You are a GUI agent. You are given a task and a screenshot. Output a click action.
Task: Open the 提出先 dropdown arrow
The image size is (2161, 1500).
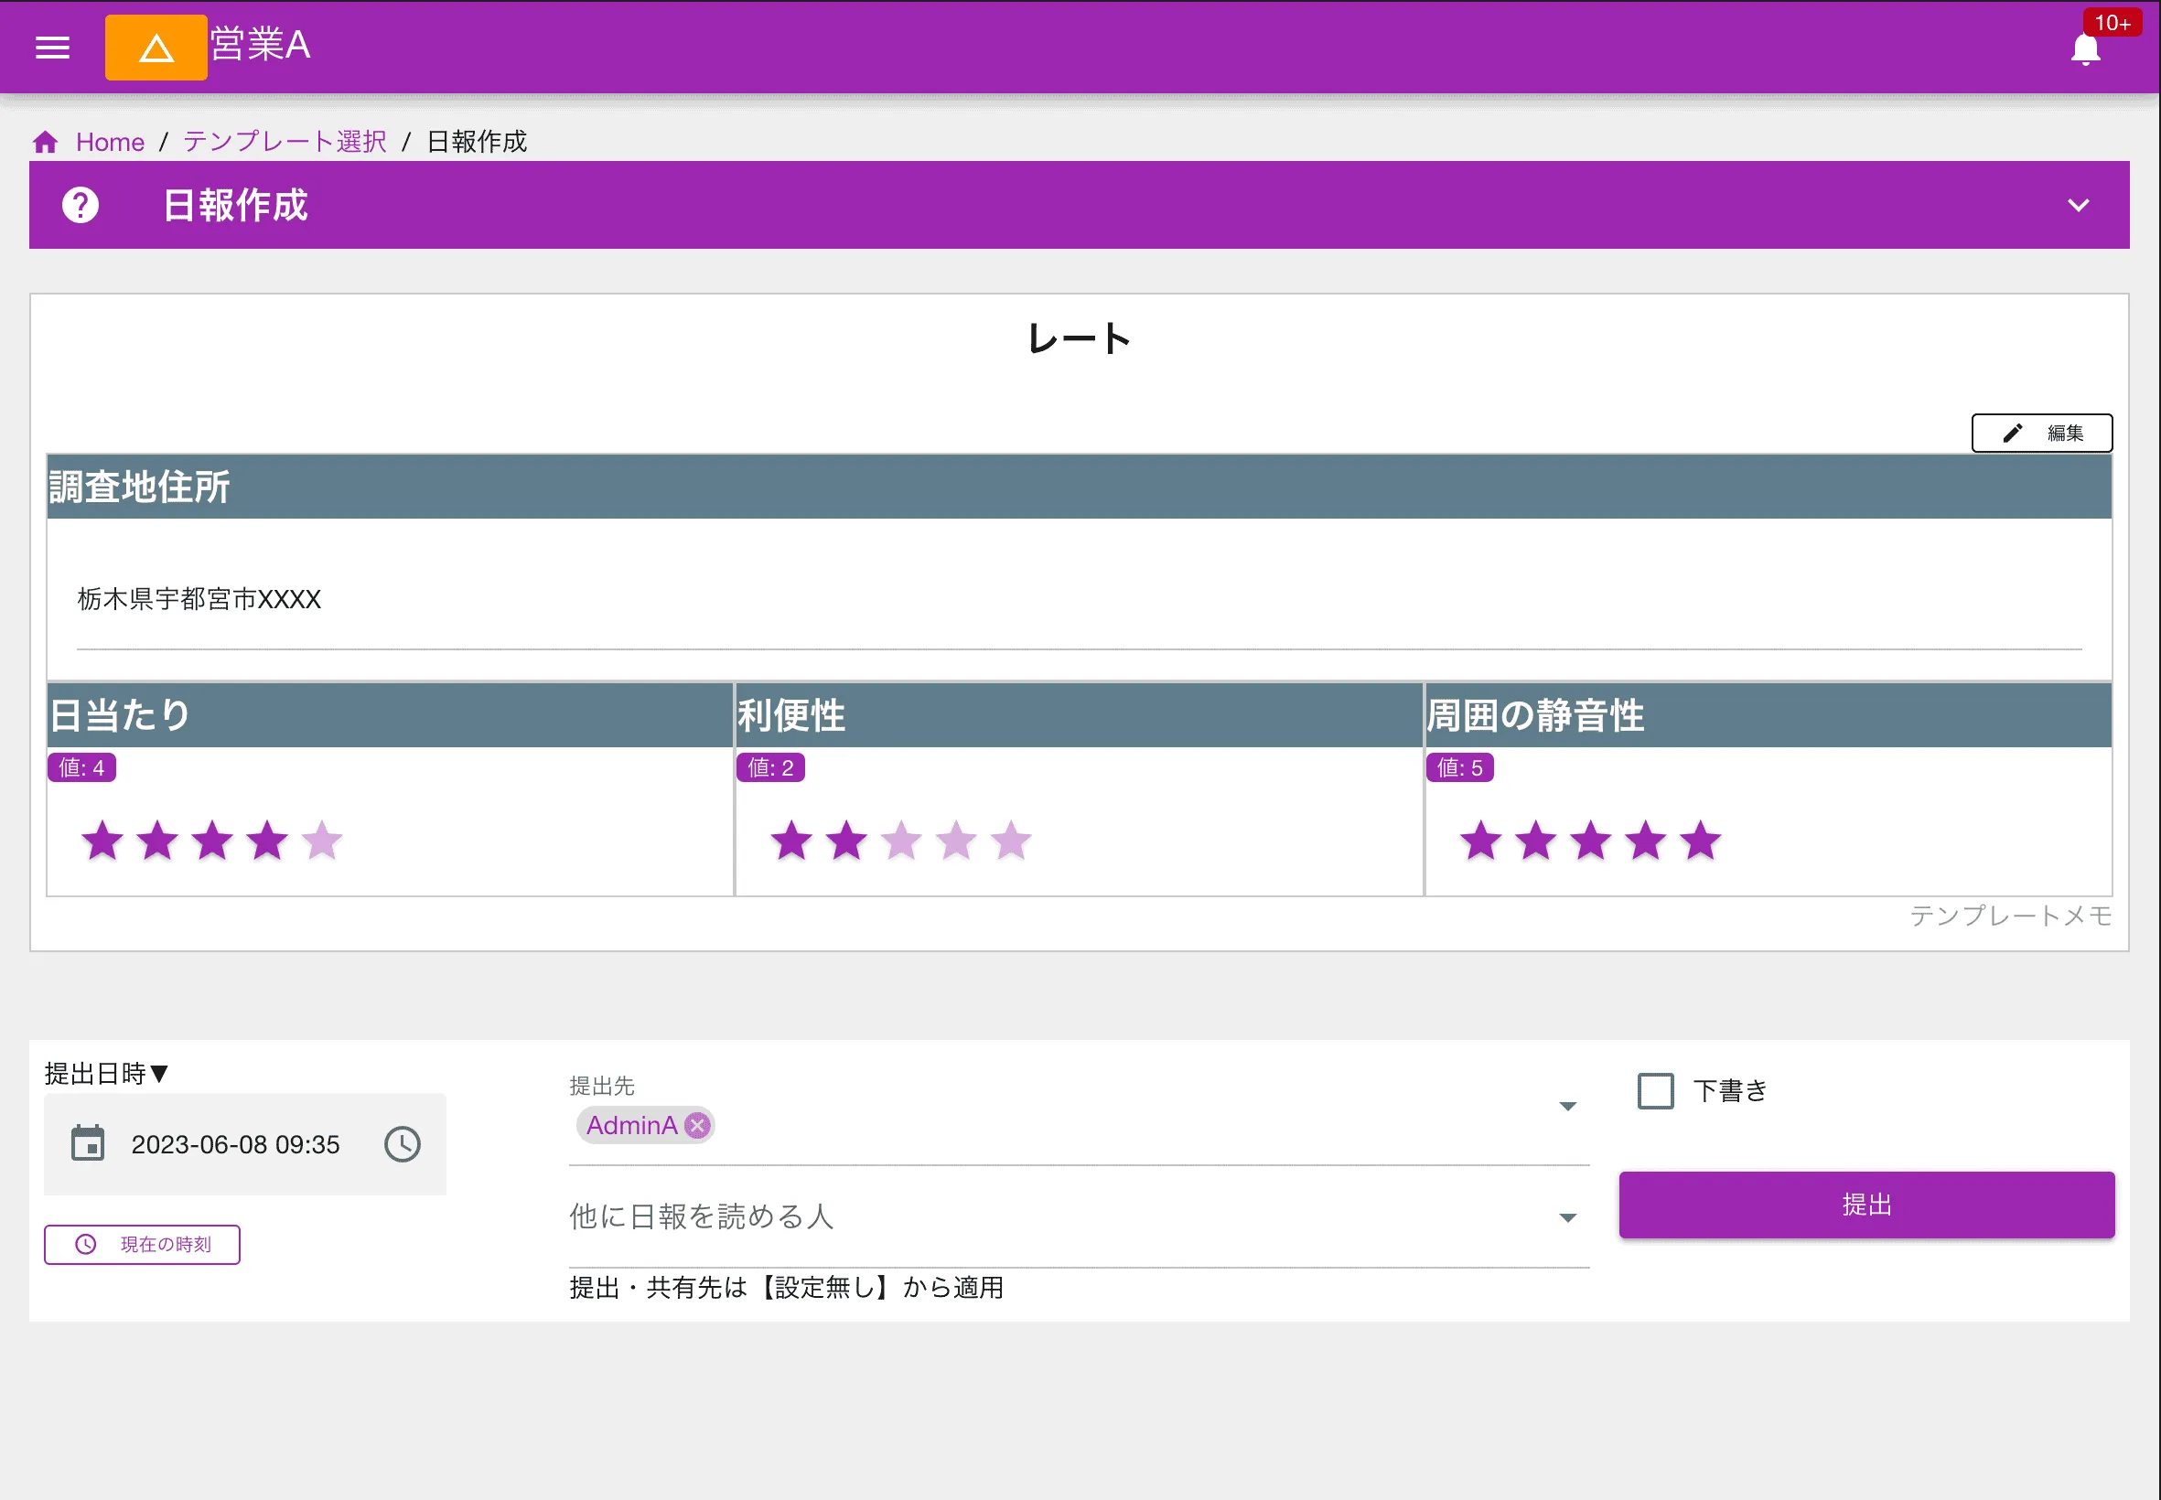point(1567,1106)
